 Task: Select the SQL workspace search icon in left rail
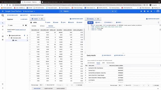[3, 23]
